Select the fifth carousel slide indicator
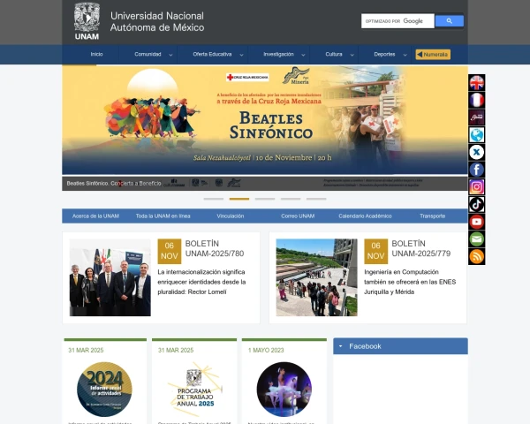The height and width of the screenshot is (424, 530). click(316, 199)
